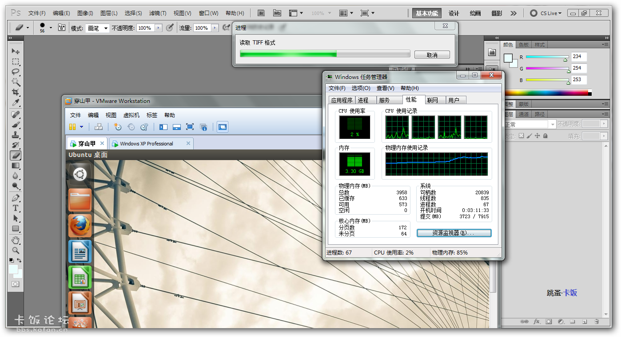This screenshot has height=337, width=621.
Task: Click the color spectrum ramp bar
Action: coord(547,93)
